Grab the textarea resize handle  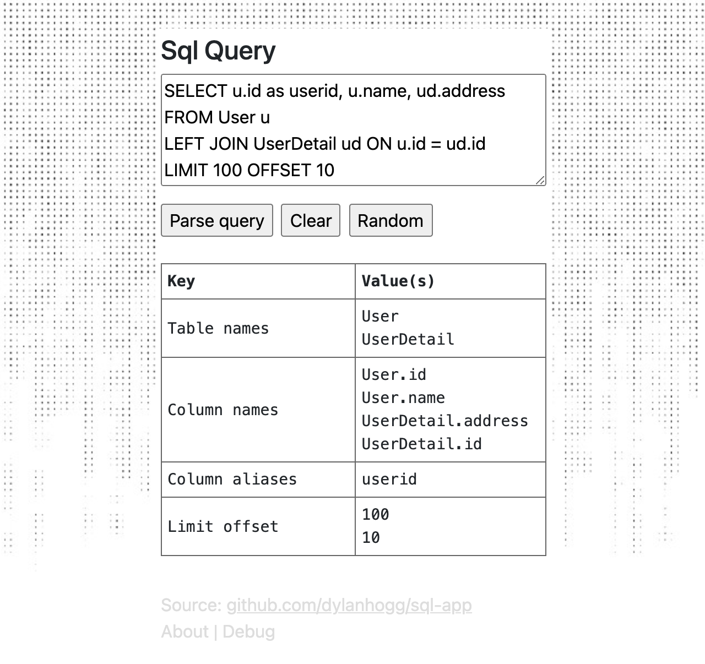click(540, 180)
